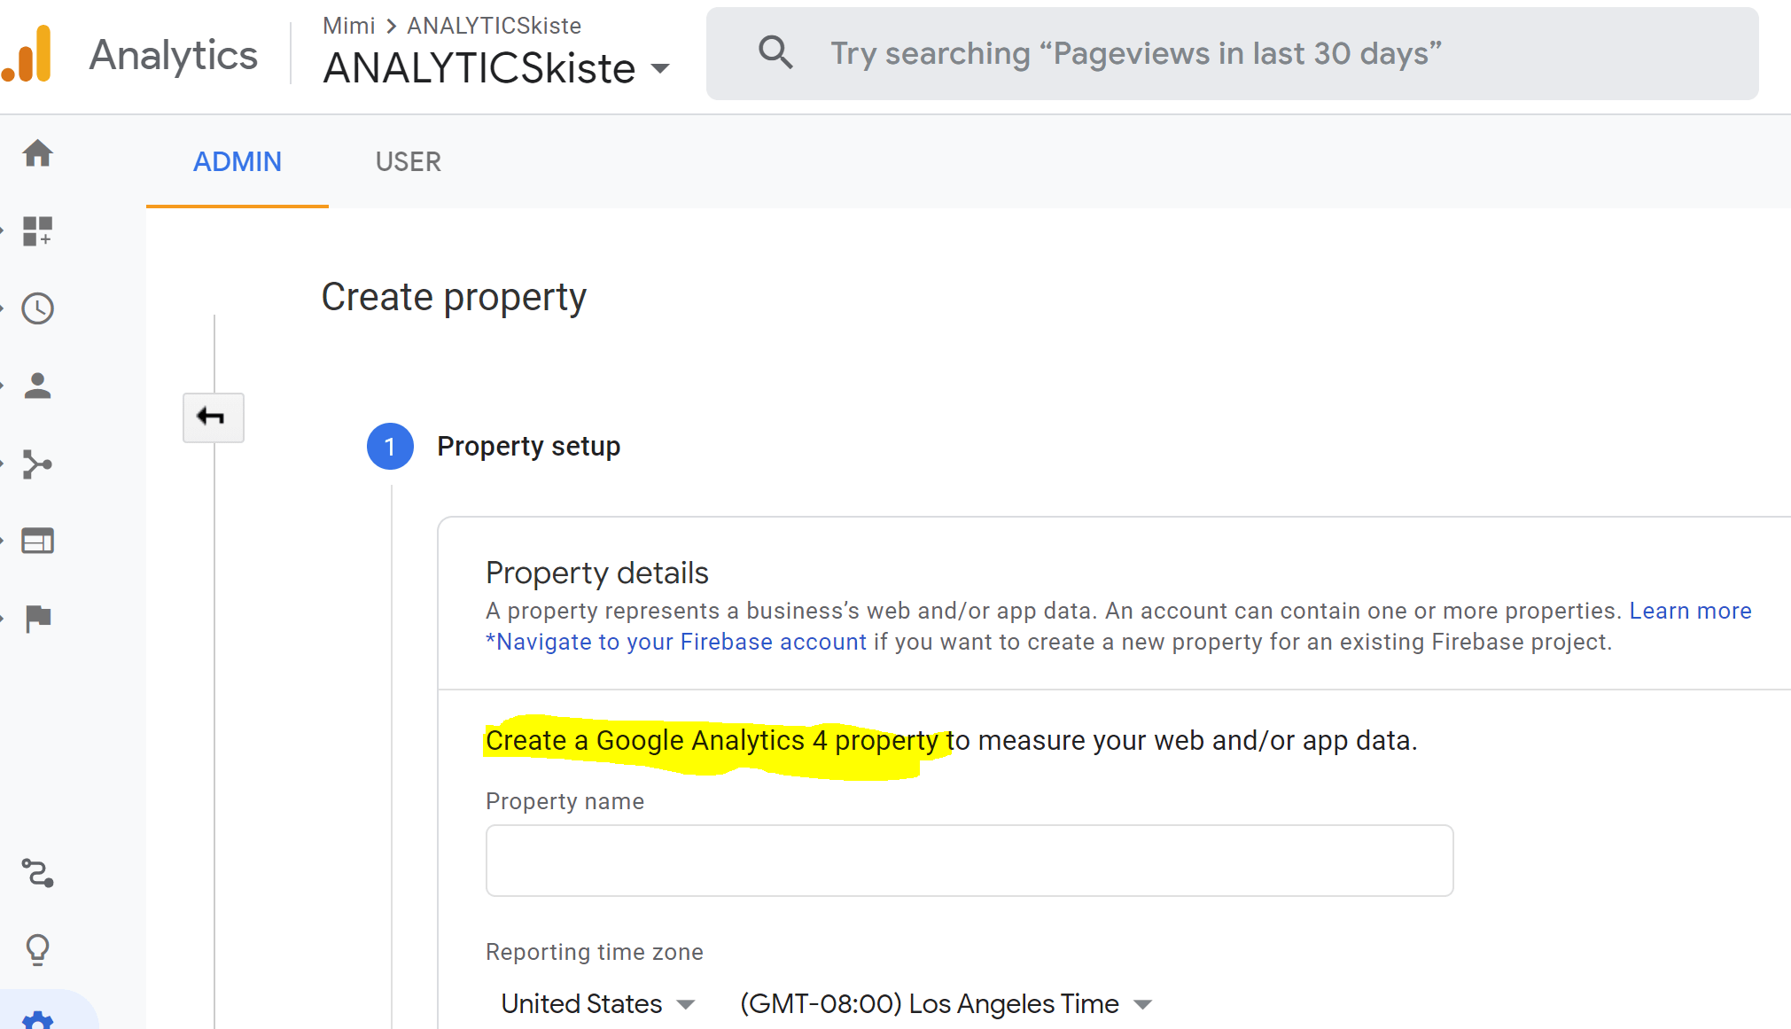1791x1029 pixels.
Task: Open the Learn more link
Action: [1690, 611]
